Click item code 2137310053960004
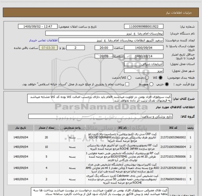This screenshot has height=196, width=202. (173, 147)
